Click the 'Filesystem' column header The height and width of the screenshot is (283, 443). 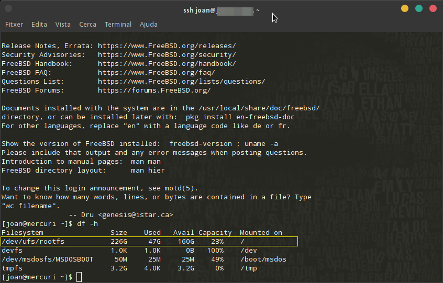point(23,233)
